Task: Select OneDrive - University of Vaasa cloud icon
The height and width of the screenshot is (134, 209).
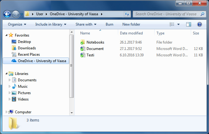Action: [x=14, y=61]
